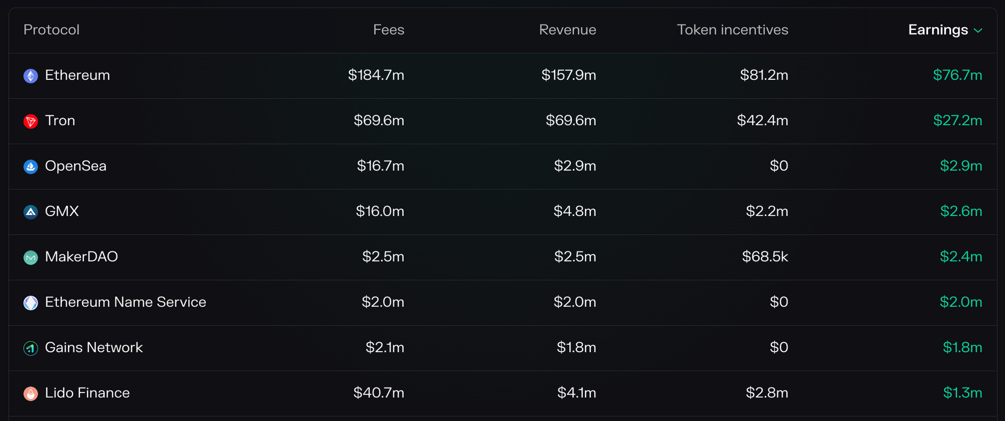Sort by Token incentives column header
1005x421 pixels.
(x=732, y=30)
